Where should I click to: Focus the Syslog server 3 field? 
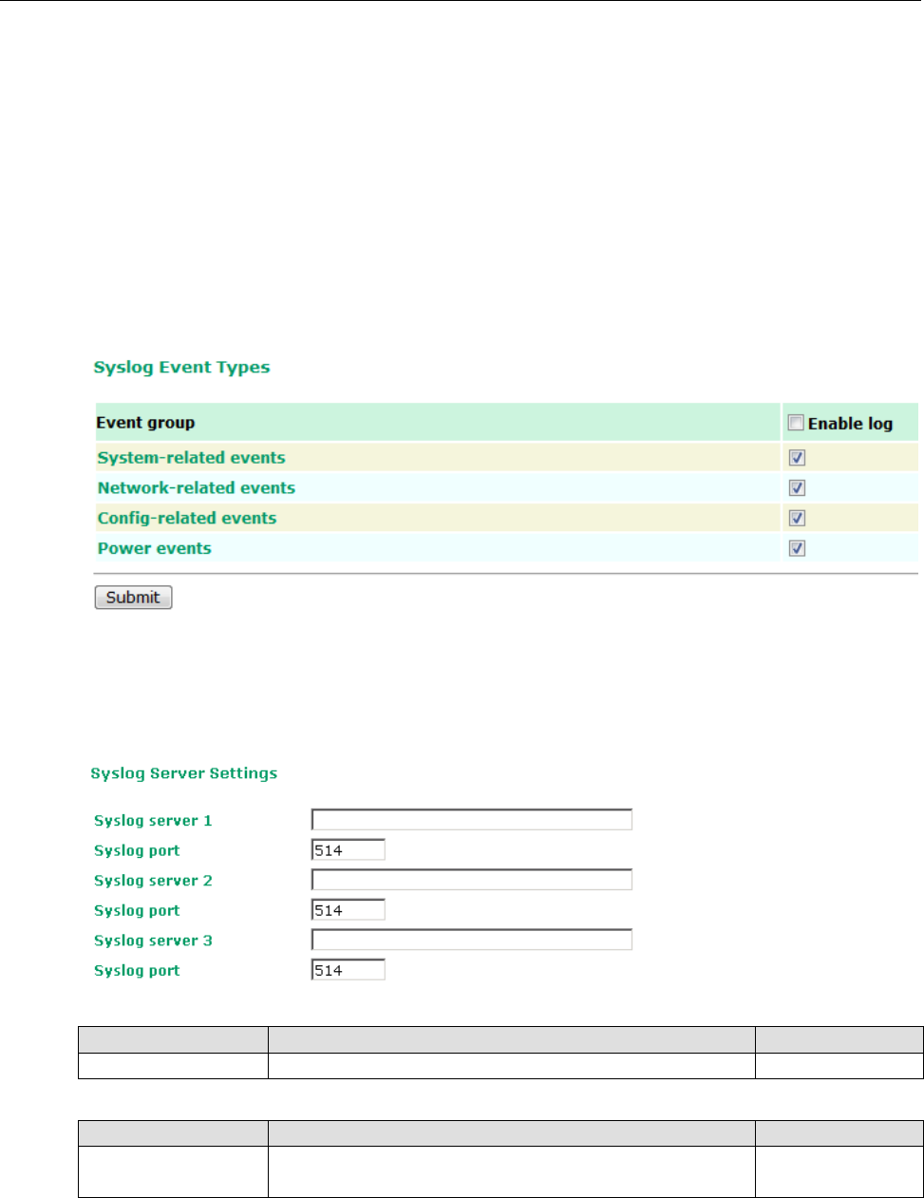click(x=472, y=940)
